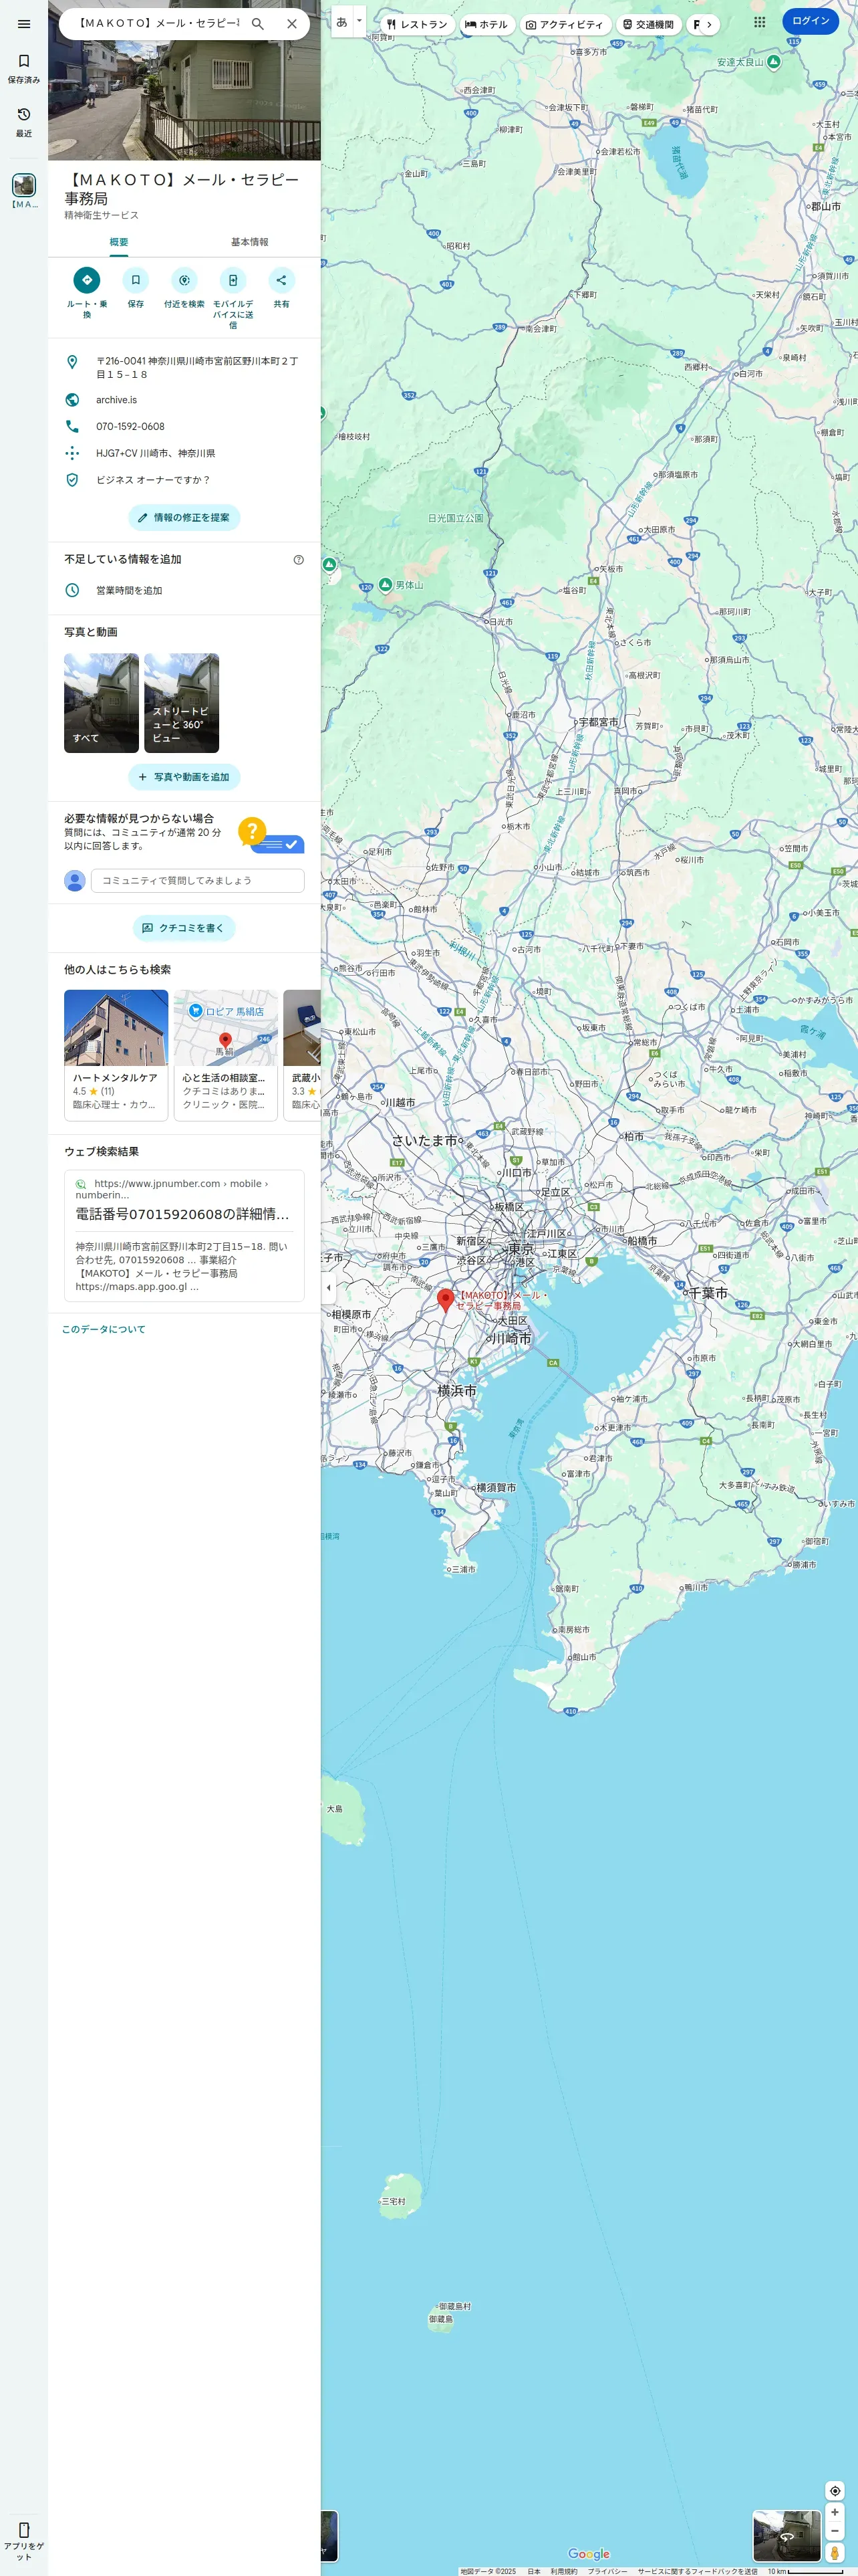
Task: Click the 男体山 mountain marker
Action: 386,584
